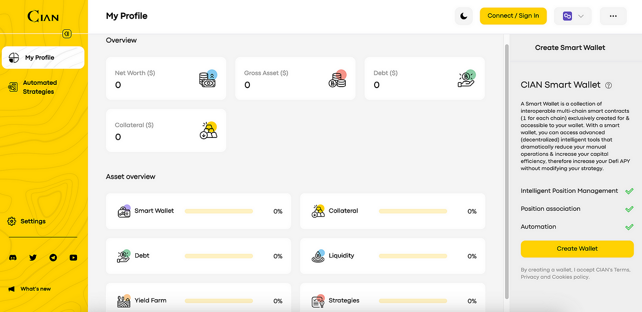Click the Collateral icon in Asset overview
Screen dimensions: 642x312
point(318,211)
